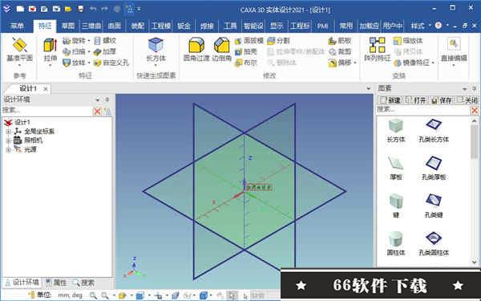This screenshot has height=301, width=481.
Task: Open the 旋转 dropdown arrow
Action: pos(89,41)
